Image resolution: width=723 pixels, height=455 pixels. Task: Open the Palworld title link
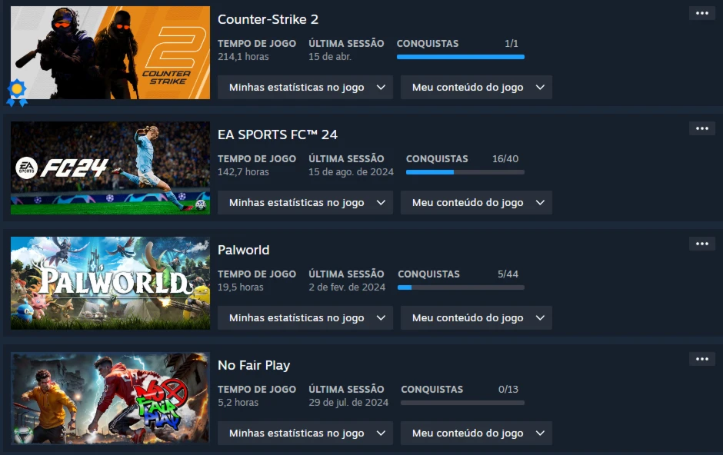coord(244,250)
